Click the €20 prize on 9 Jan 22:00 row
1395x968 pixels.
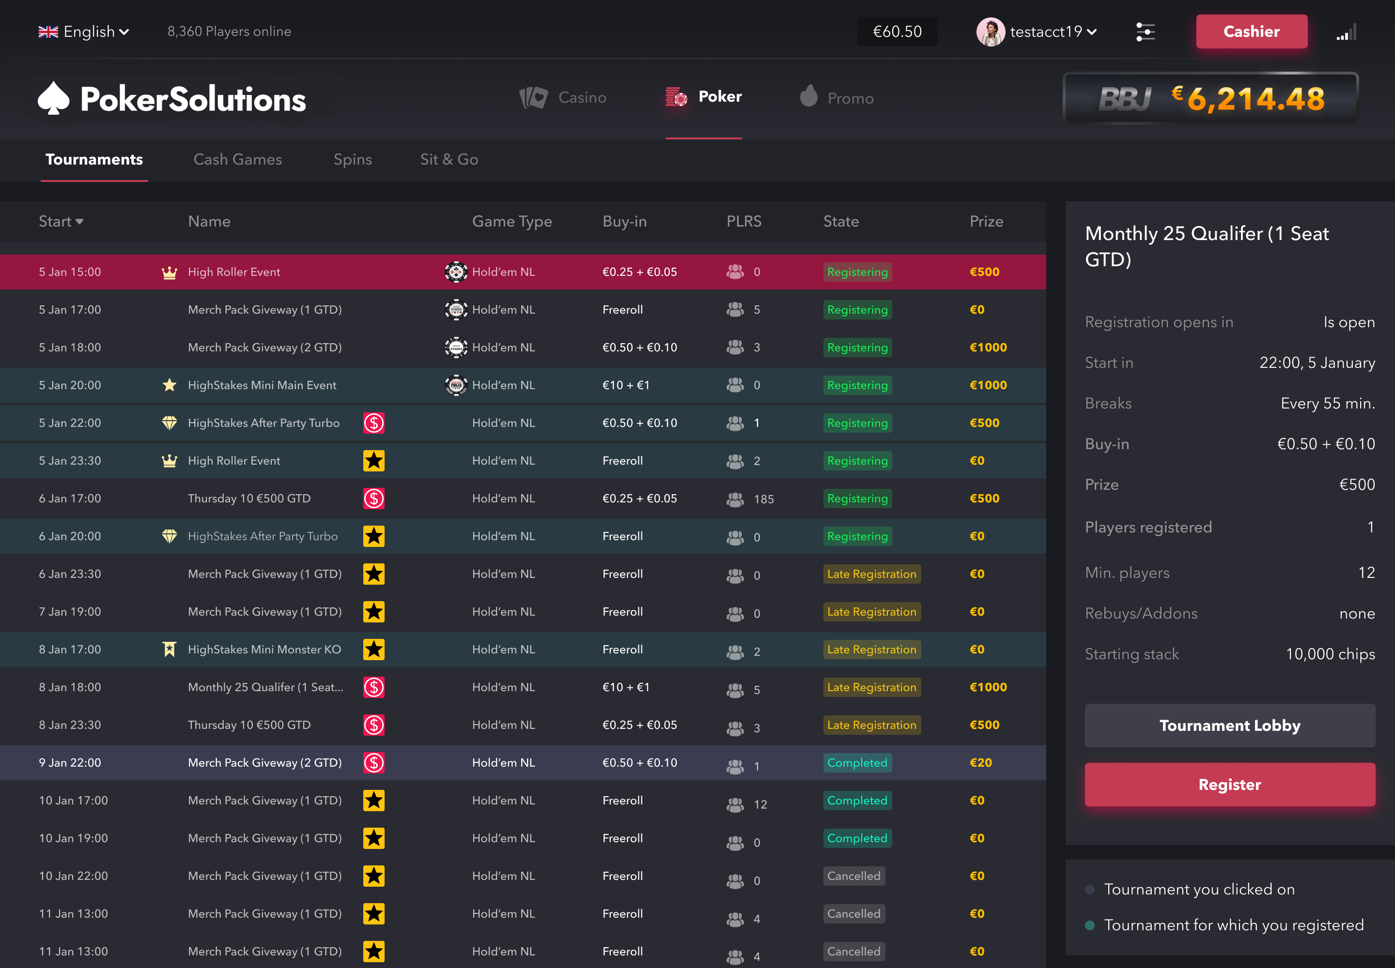[x=980, y=763]
